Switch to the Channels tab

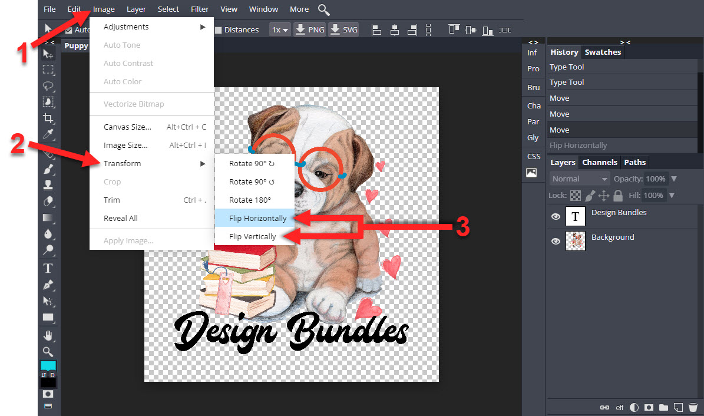click(599, 162)
